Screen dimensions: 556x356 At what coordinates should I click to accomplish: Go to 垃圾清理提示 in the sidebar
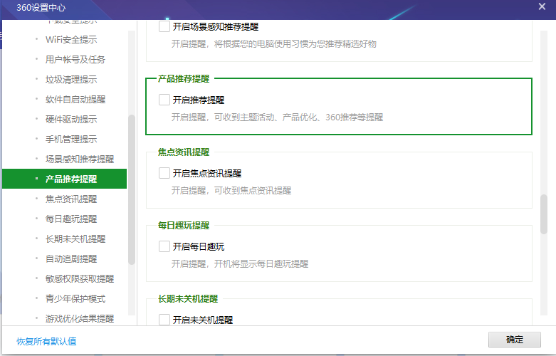click(x=70, y=80)
